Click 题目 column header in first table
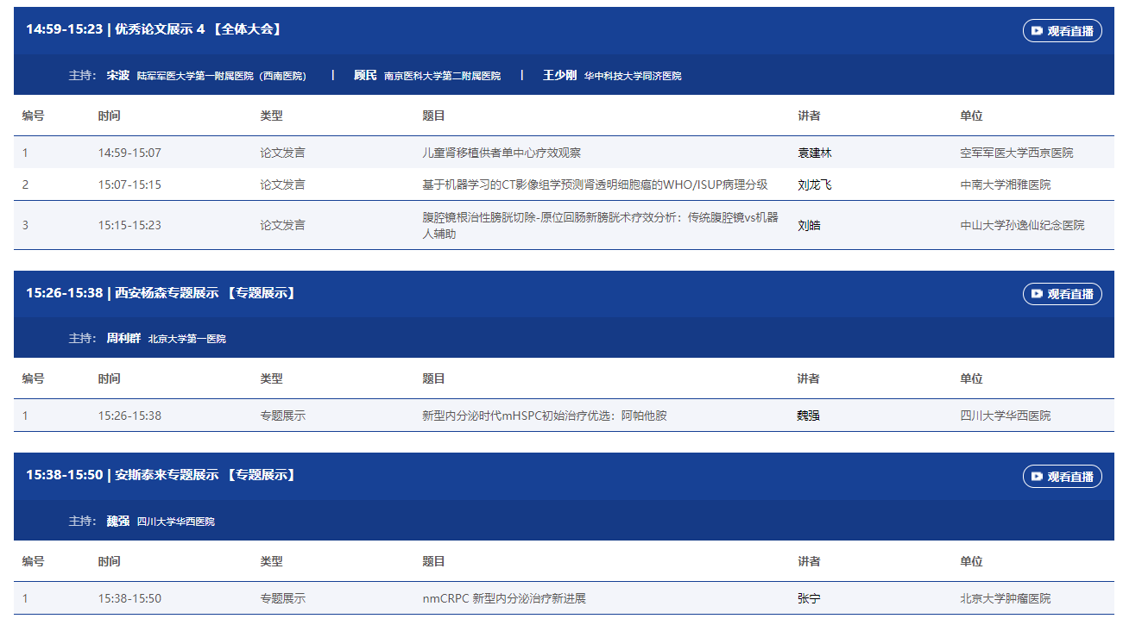This screenshot has height=625, width=1123. point(433,116)
